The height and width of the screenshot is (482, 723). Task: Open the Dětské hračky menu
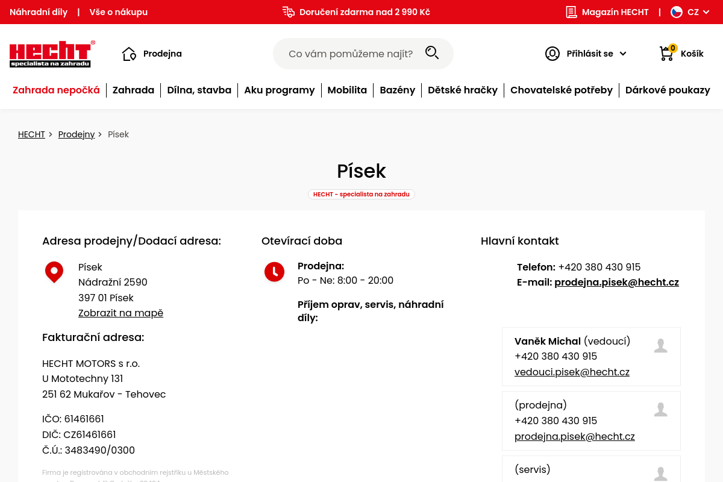pos(463,90)
